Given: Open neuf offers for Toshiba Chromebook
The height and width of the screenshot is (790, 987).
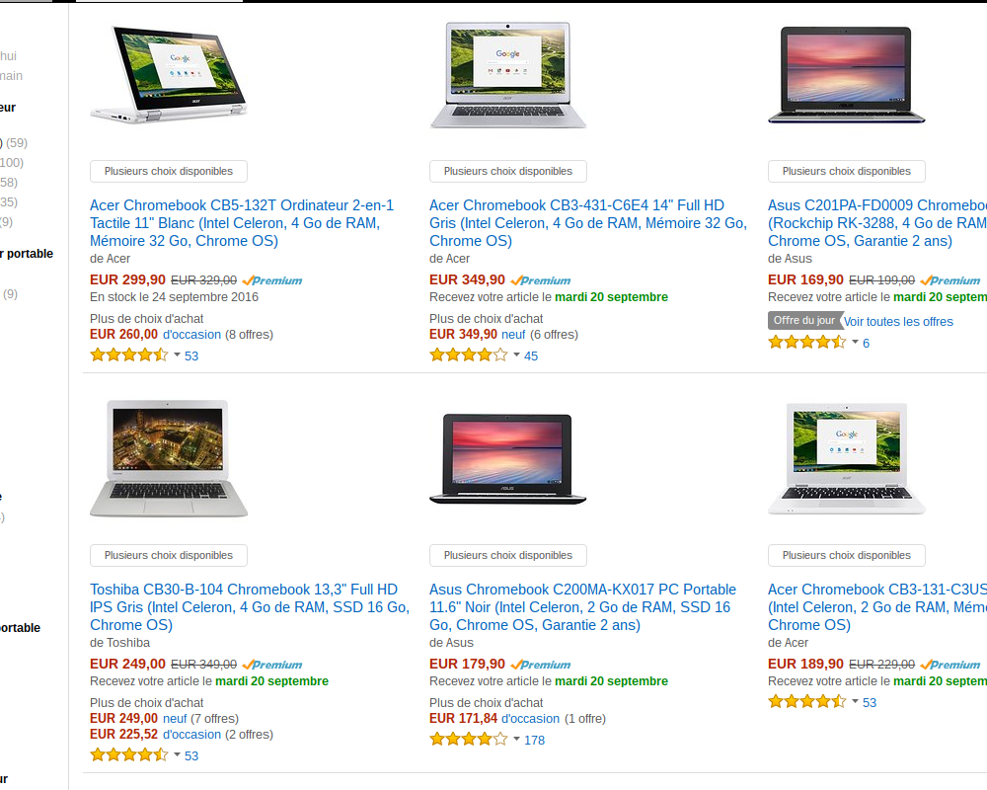Looking at the screenshot, I should click(x=175, y=719).
